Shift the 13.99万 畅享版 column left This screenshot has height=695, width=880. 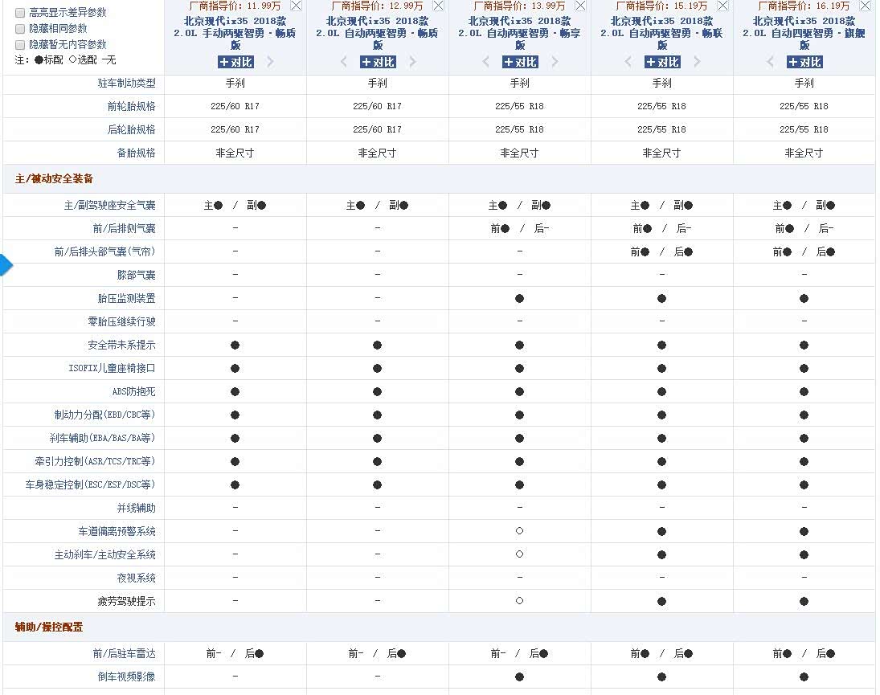pos(486,62)
